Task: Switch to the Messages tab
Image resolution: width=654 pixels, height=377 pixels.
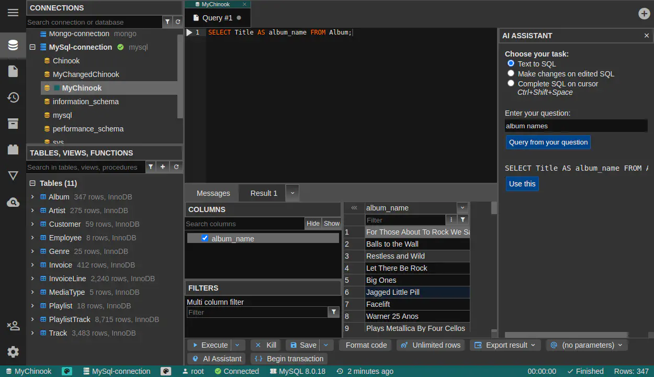Action: point(213,193)
